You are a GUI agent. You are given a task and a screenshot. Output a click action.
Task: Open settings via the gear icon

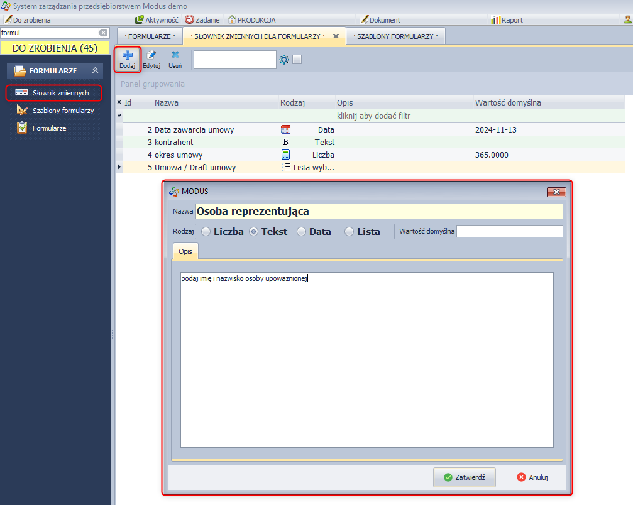point(284,60)
